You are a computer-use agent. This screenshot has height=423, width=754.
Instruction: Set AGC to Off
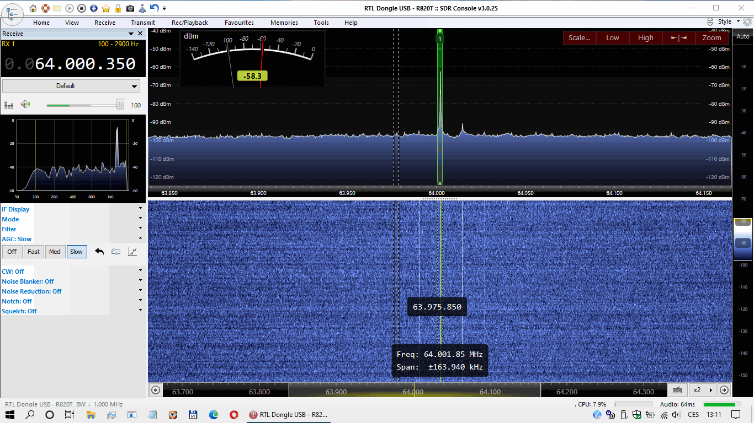pos(12,252)
